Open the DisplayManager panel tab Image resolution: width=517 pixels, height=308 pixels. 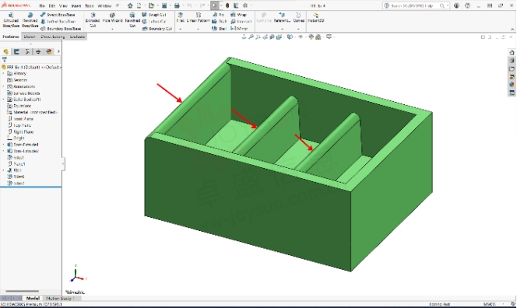click(49, 51)
